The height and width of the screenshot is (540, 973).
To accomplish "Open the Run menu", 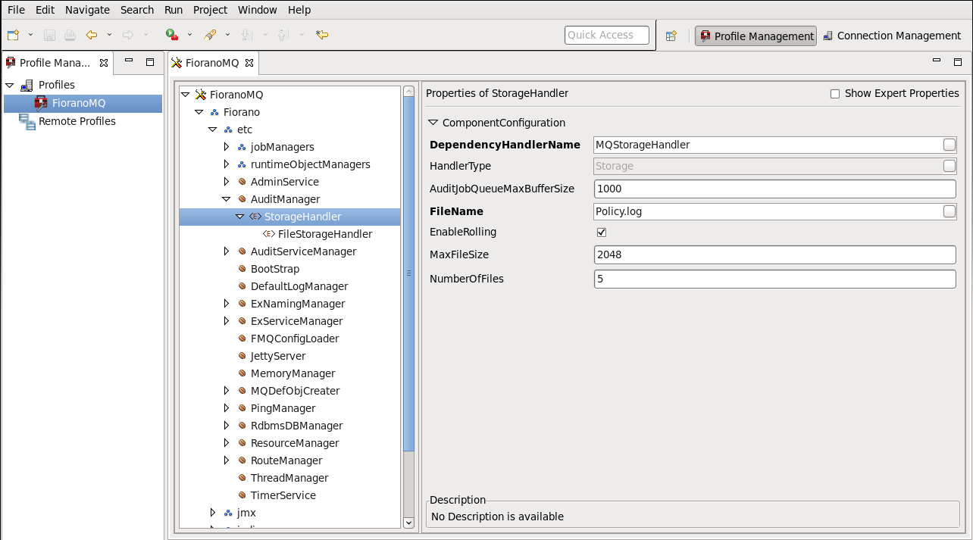I will 174,10.
